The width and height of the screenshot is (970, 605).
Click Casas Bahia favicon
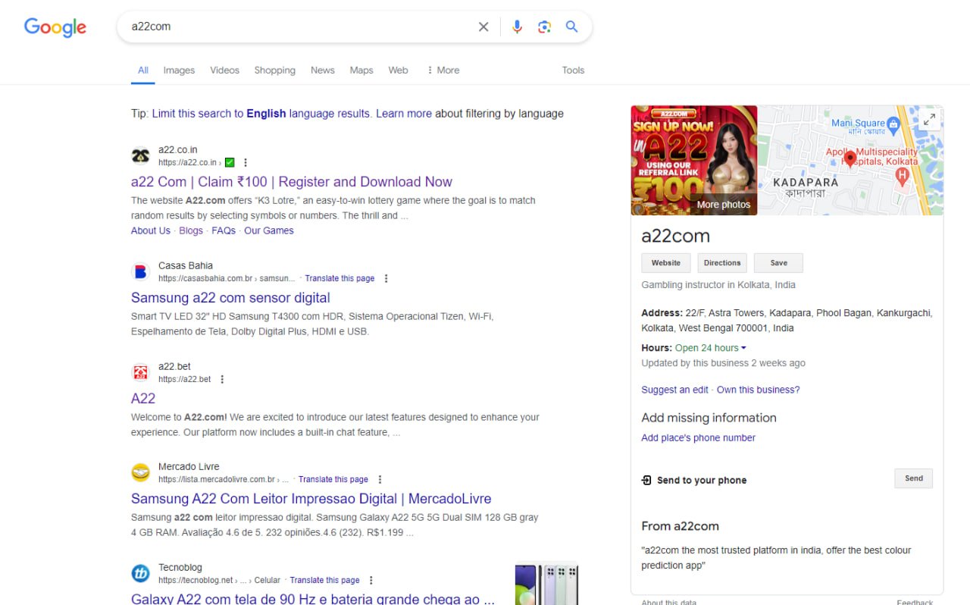[141, 271]
